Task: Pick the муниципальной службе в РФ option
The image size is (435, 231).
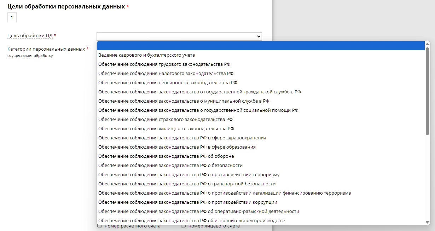Action: [x=184, y=101]
